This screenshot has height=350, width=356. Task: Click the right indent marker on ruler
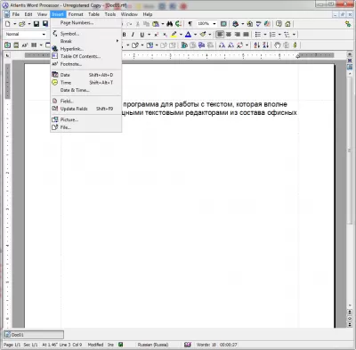[x=298, y=56]
